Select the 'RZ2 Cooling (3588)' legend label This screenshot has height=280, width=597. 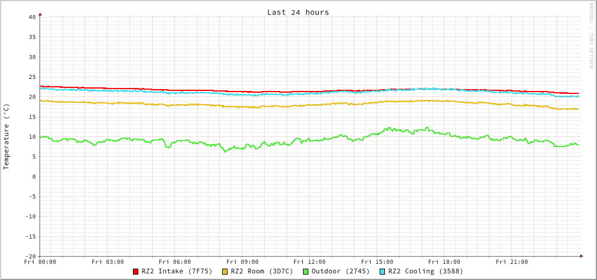pos(425,272)
